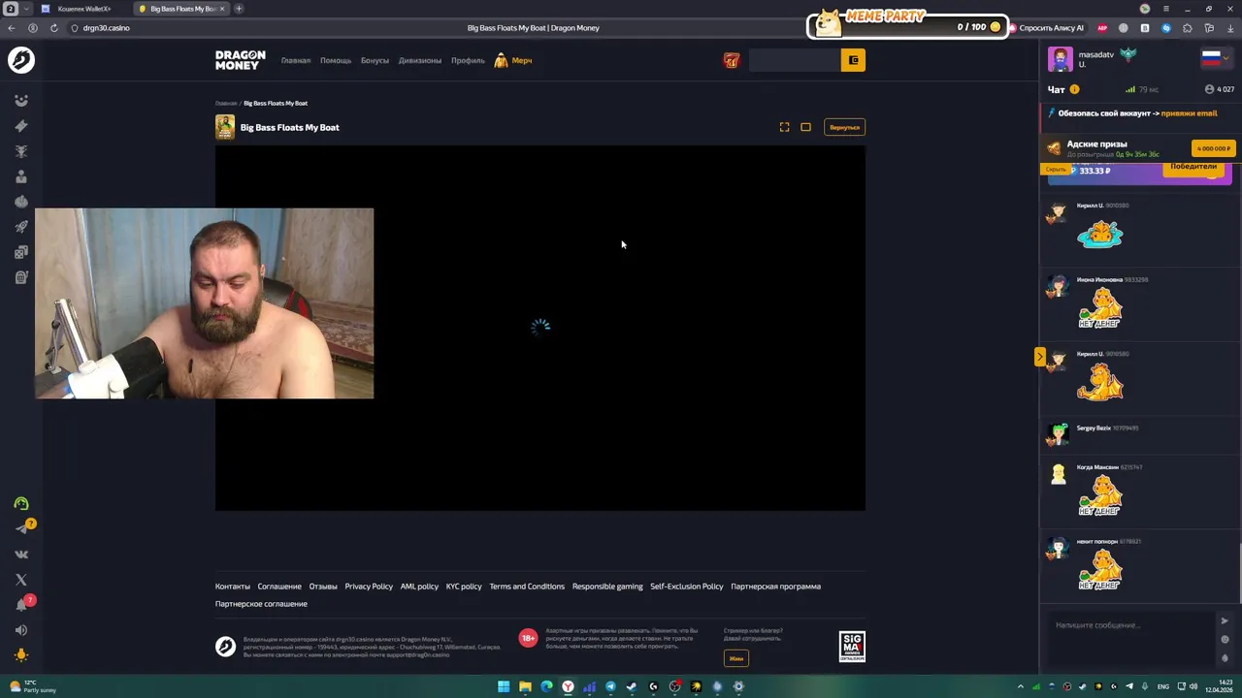Open the Профиль menu item

(468, 60)
